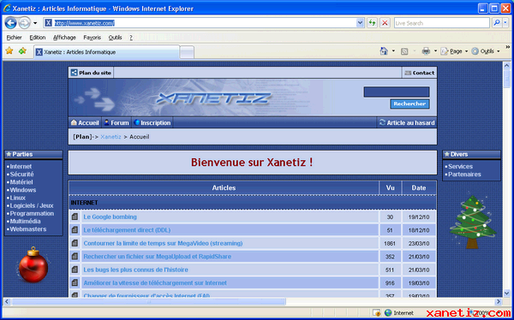This screenshot has height=320, width=514.
Task: Click the address bar URL field
Action: (x=200, y=23)
